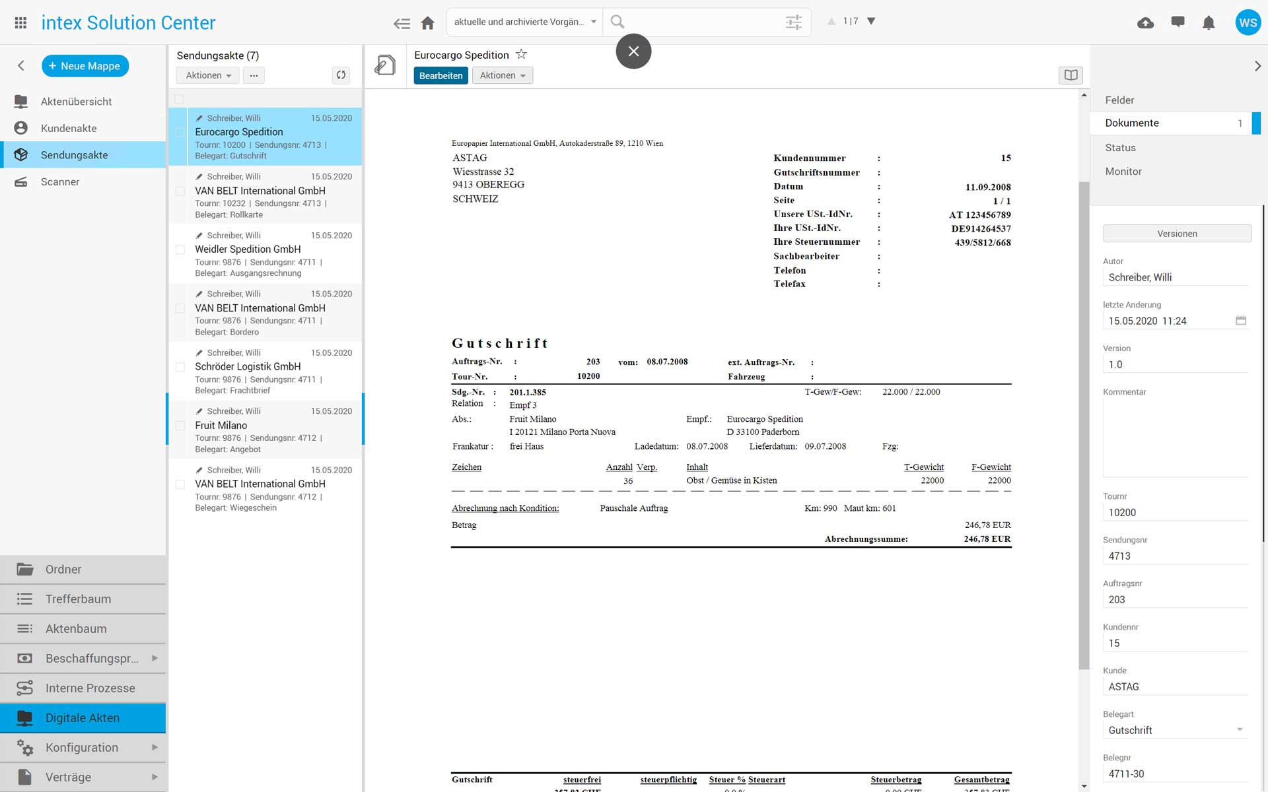Expand the document Aktionen dropdown
Image resolution: width=1268 pixels, height=792 pixels.
[x=502, y=76]
